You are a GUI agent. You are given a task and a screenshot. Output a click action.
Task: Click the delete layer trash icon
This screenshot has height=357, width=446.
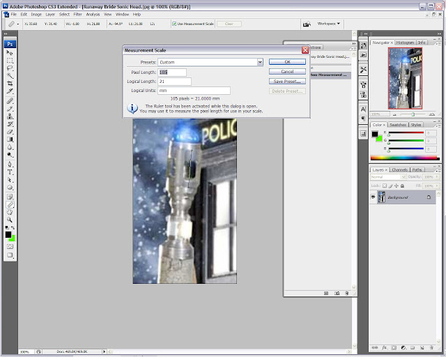coord(431,348)
